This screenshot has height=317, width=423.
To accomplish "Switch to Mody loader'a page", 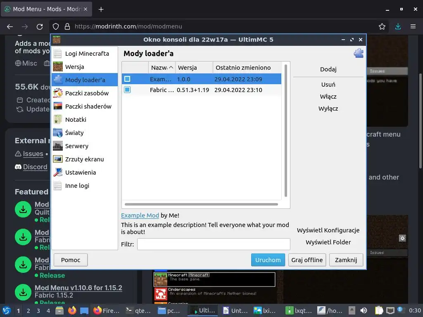I will (x=85, y=80).
